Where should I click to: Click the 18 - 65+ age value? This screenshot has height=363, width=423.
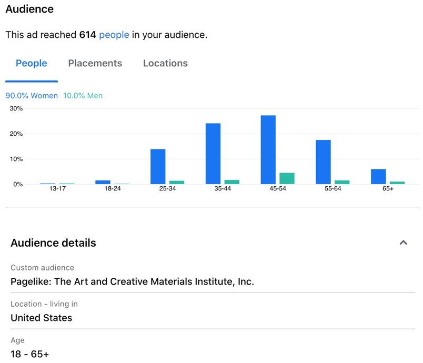coord(29,354)
